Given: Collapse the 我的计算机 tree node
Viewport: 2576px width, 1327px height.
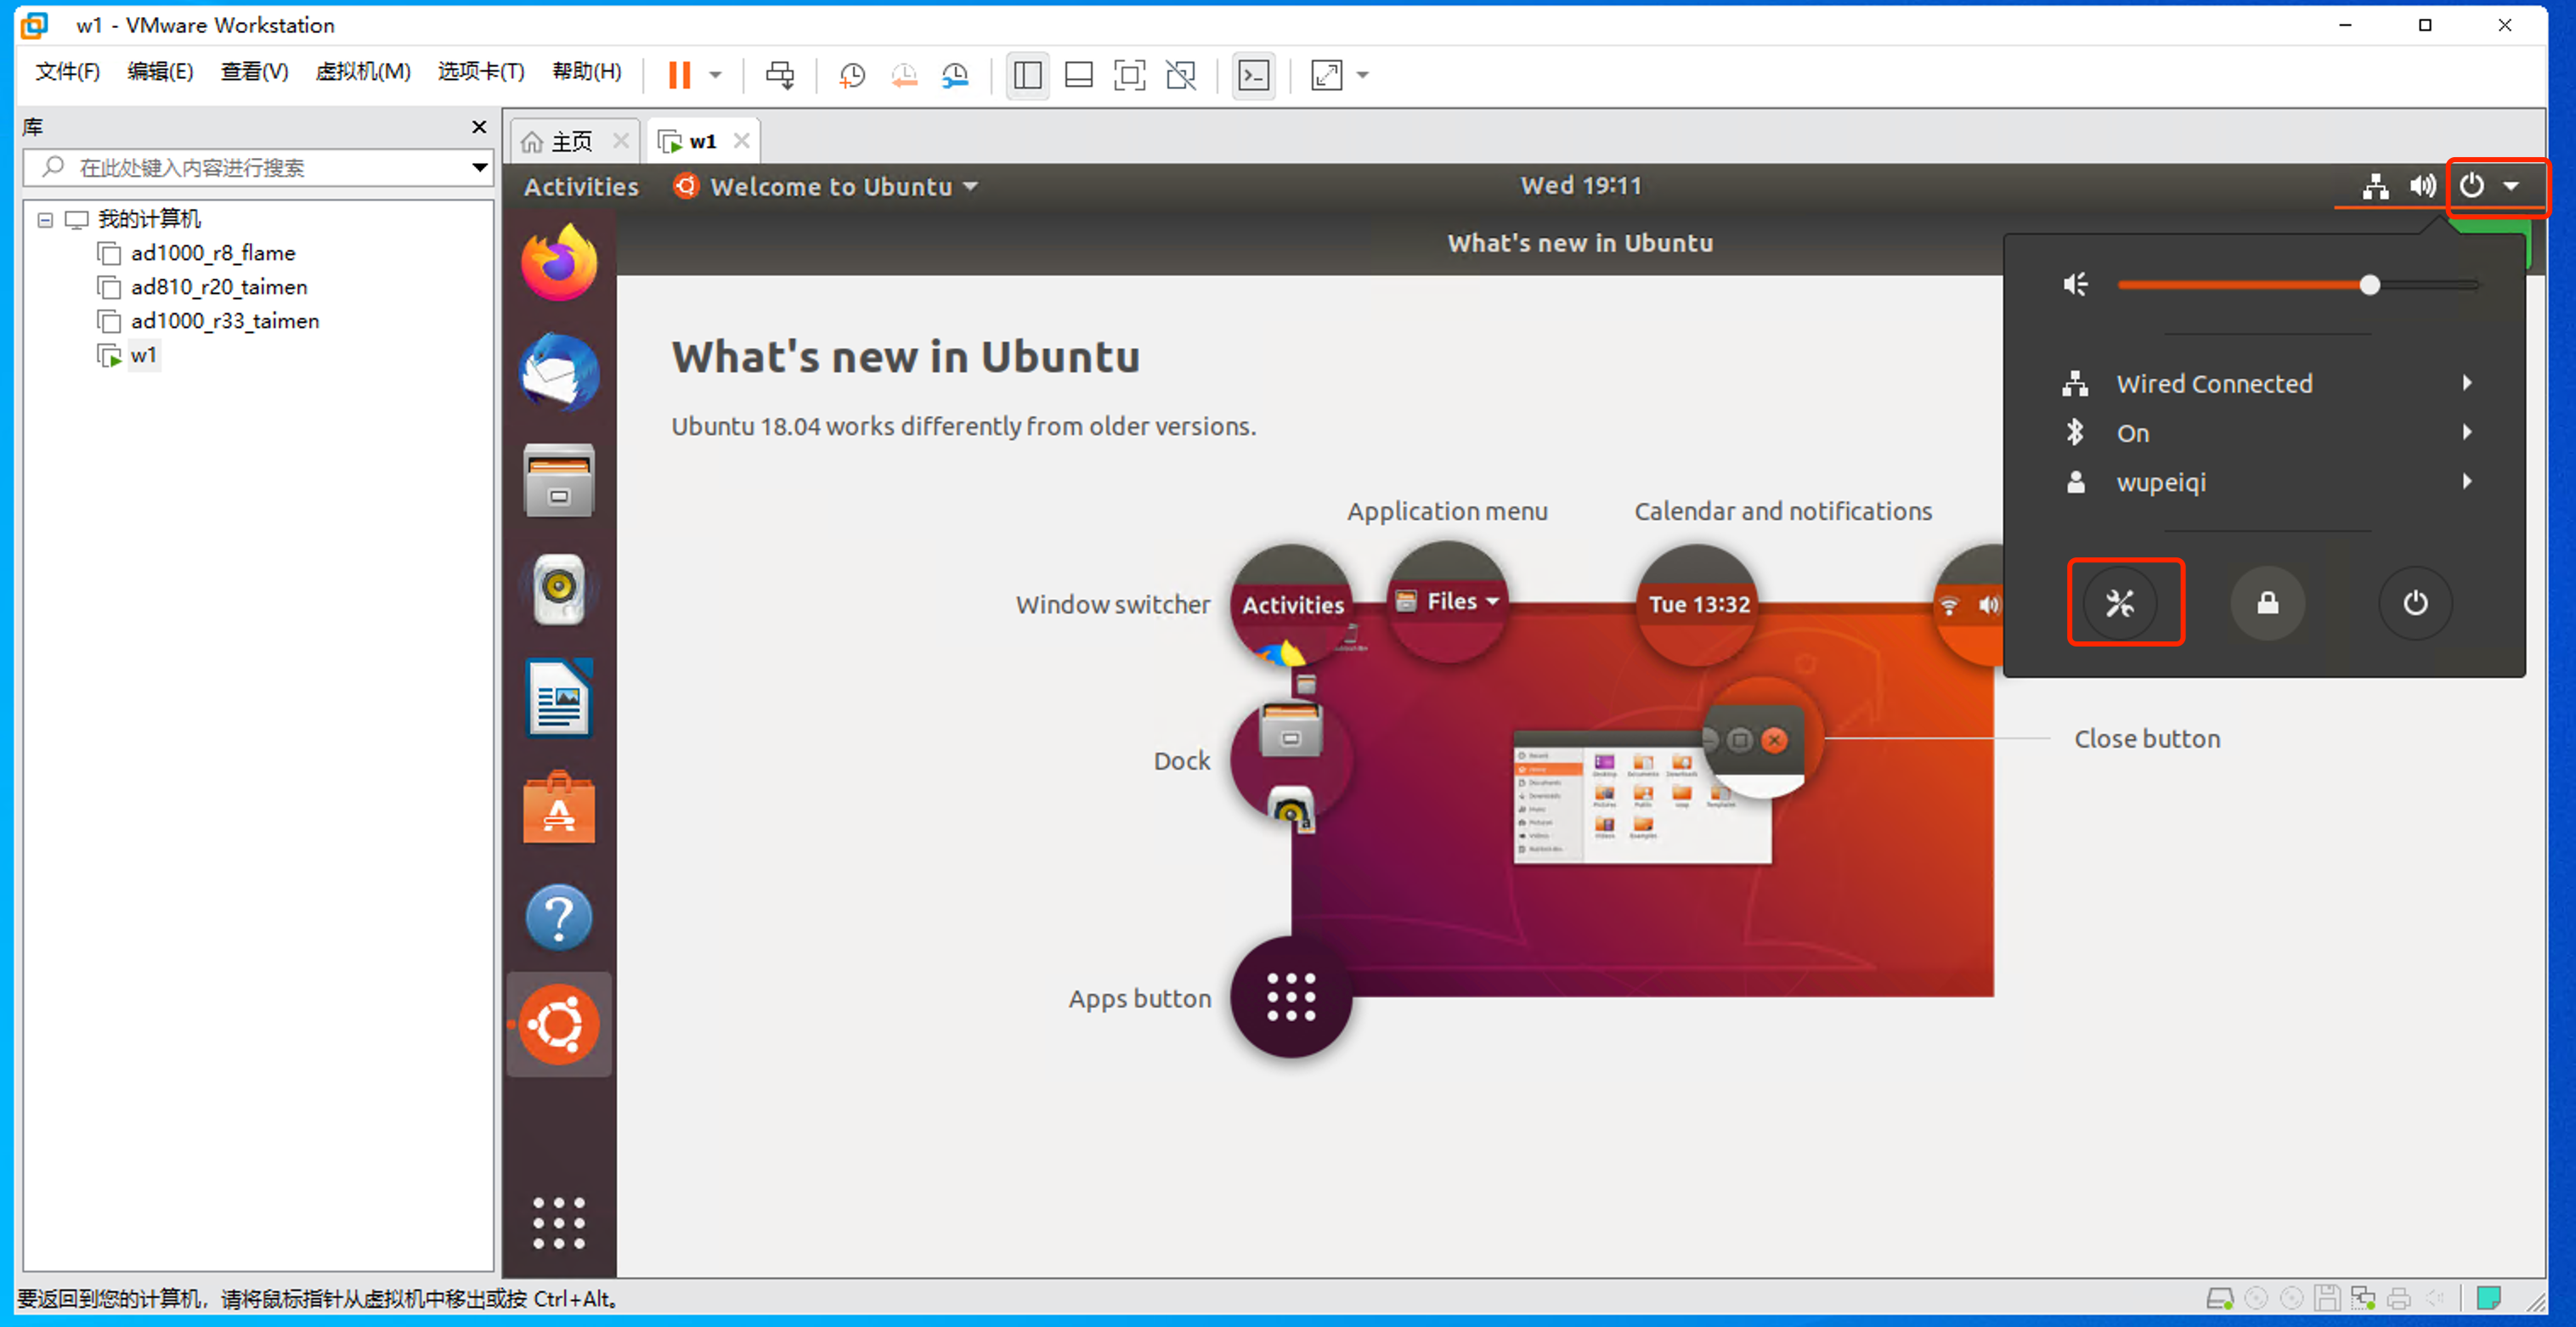Looking at the screenshot, I should [x=45, y=219].
